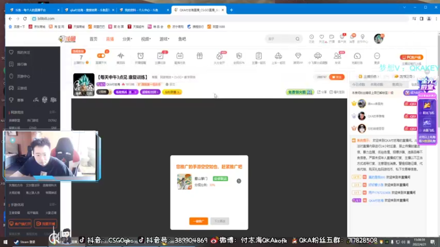Click the Windows Start button
This screenshot has width=440, height=247.
(x=5, y=242)
